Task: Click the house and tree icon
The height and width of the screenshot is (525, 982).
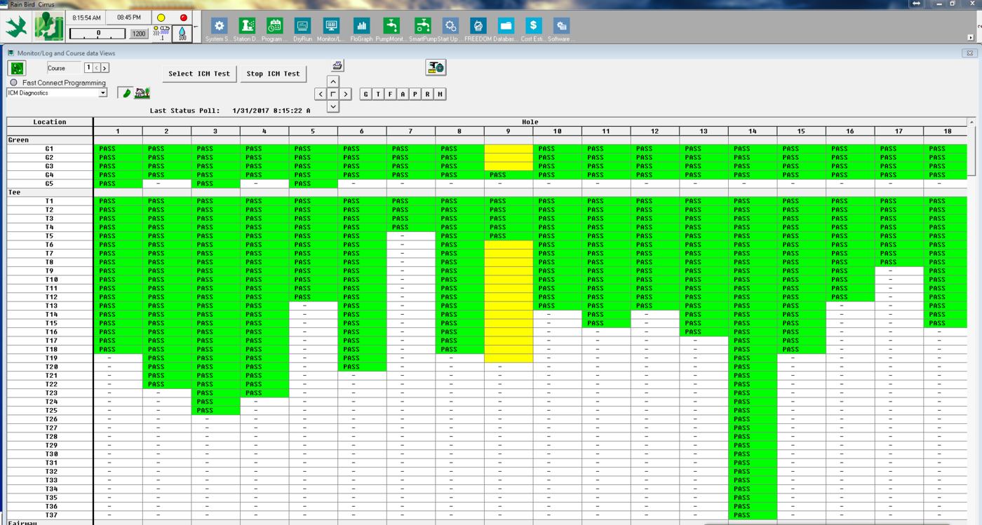Action: (x=142, y=93)
